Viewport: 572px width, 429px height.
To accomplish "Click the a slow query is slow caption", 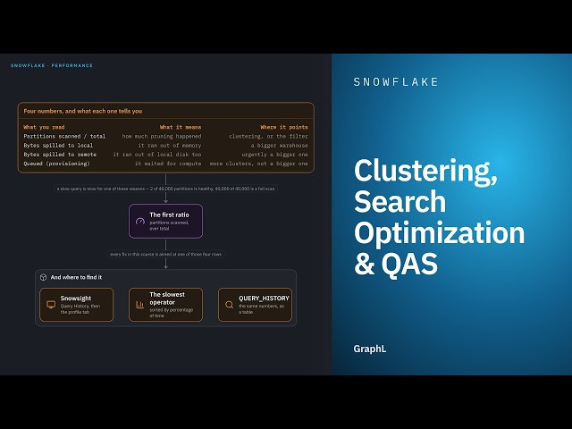I will [x=165, y=189].
